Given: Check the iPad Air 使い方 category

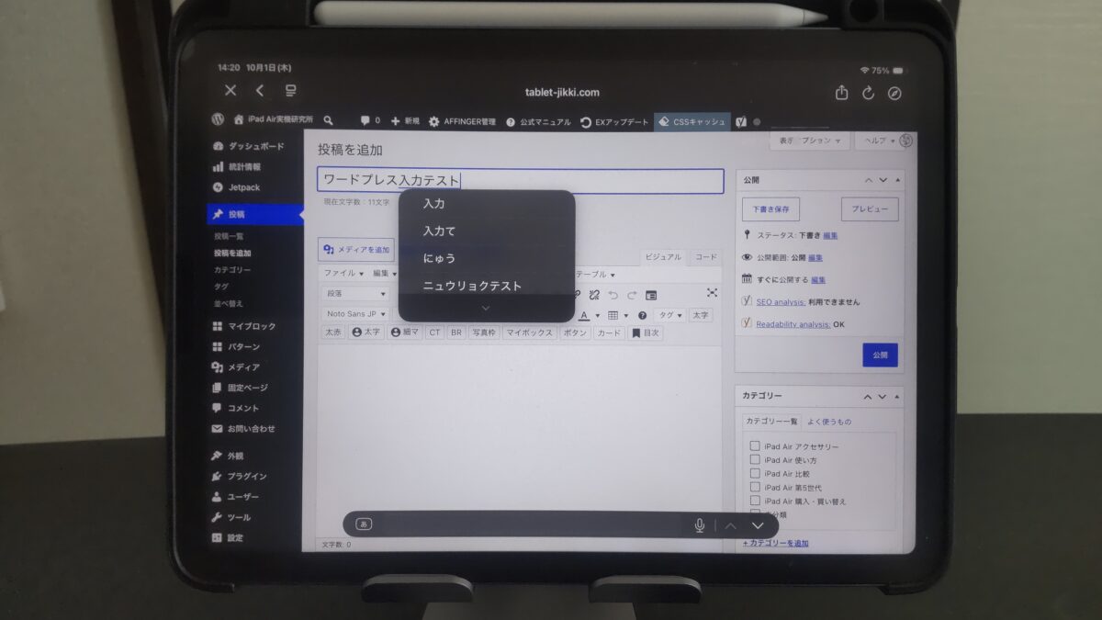Looking at the screenshot, I should tap(755, 460).
